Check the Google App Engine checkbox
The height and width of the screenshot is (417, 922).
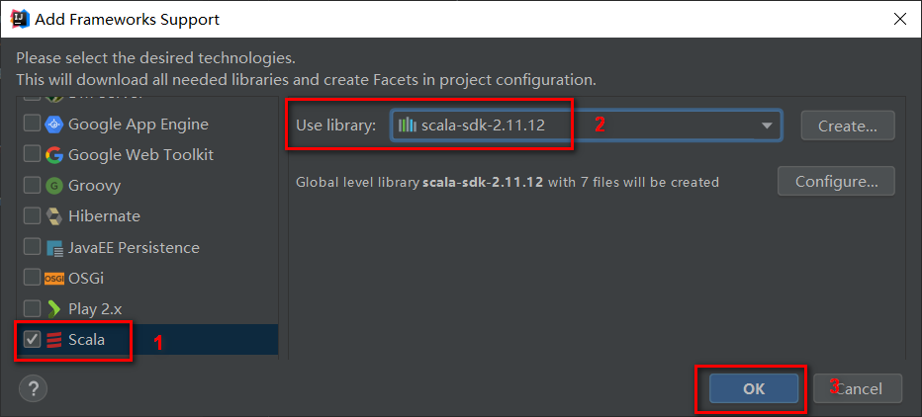32,125
